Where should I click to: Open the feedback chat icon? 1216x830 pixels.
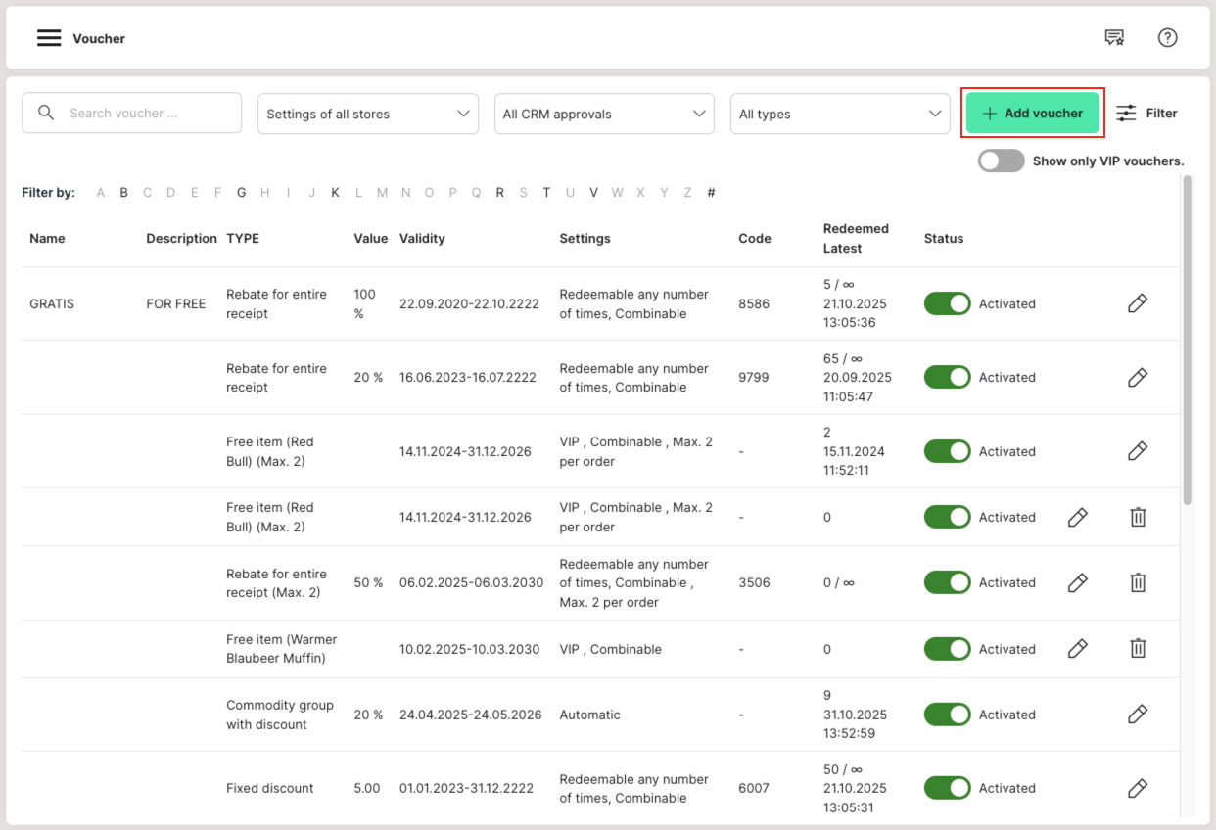coord(1114,38)
